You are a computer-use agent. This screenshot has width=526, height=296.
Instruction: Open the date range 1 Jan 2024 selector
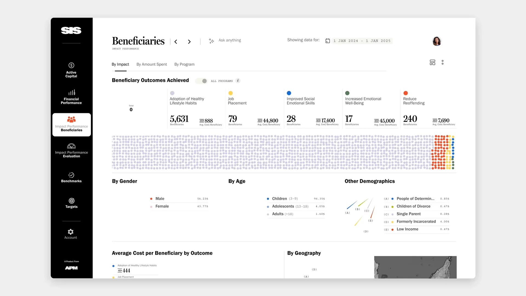[x=362, y=41]
